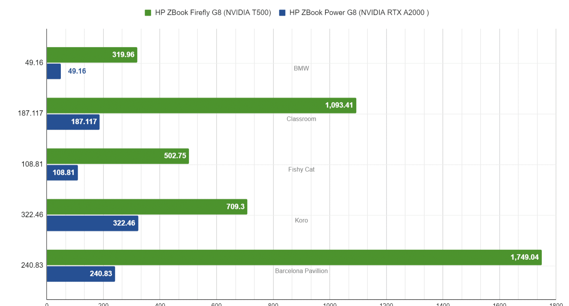Image resolution: width=569 pixels, height=306 pixels.
Task: Click the Barcelona Pavillion category label
Action: coord(302,271)
